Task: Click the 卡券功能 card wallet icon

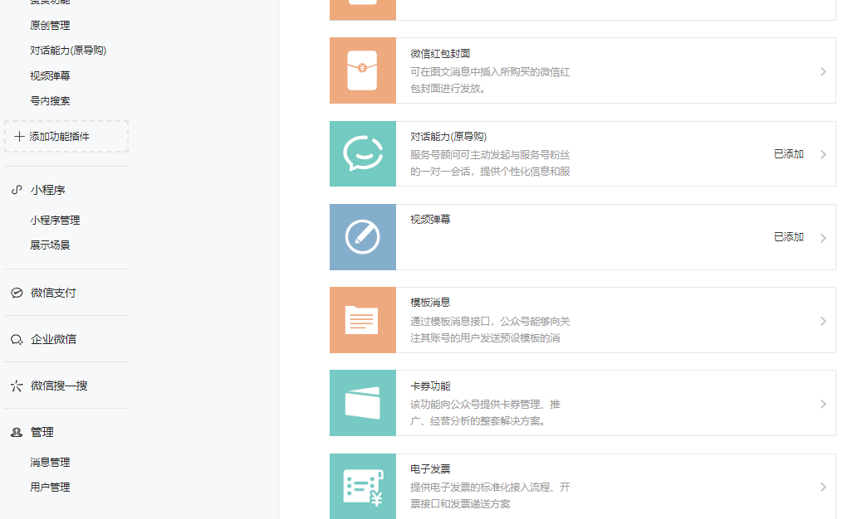Action: tap(362, 403)
